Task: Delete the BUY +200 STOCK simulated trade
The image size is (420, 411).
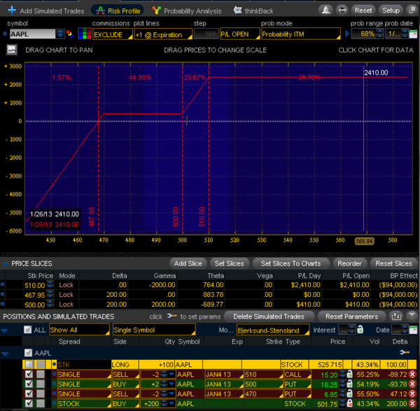Action: pos(412,403)
